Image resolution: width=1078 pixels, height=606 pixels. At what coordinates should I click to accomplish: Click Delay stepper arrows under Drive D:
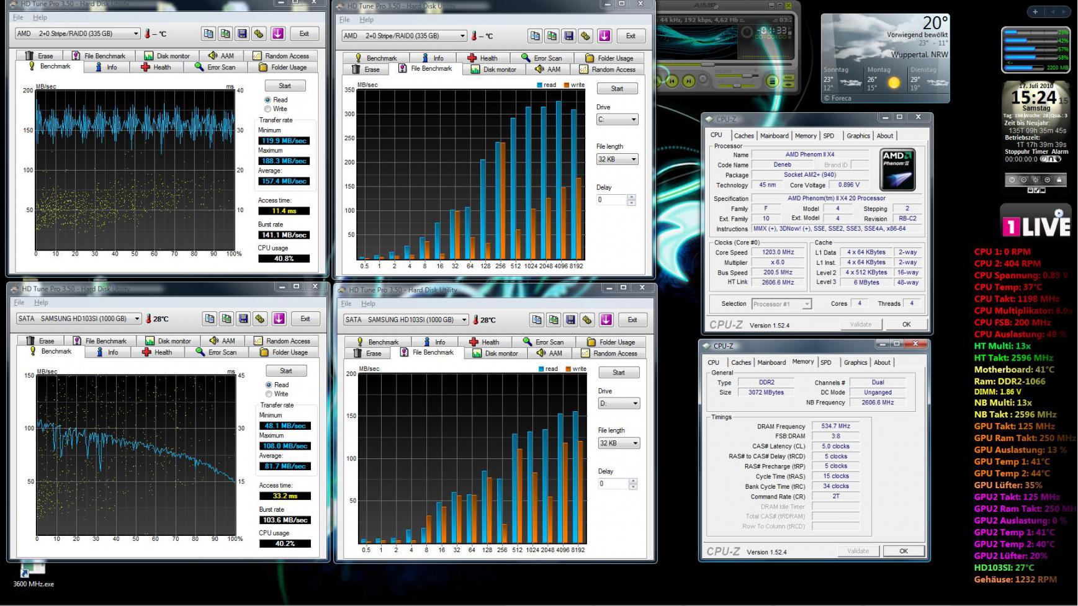(x=633, y=484)
